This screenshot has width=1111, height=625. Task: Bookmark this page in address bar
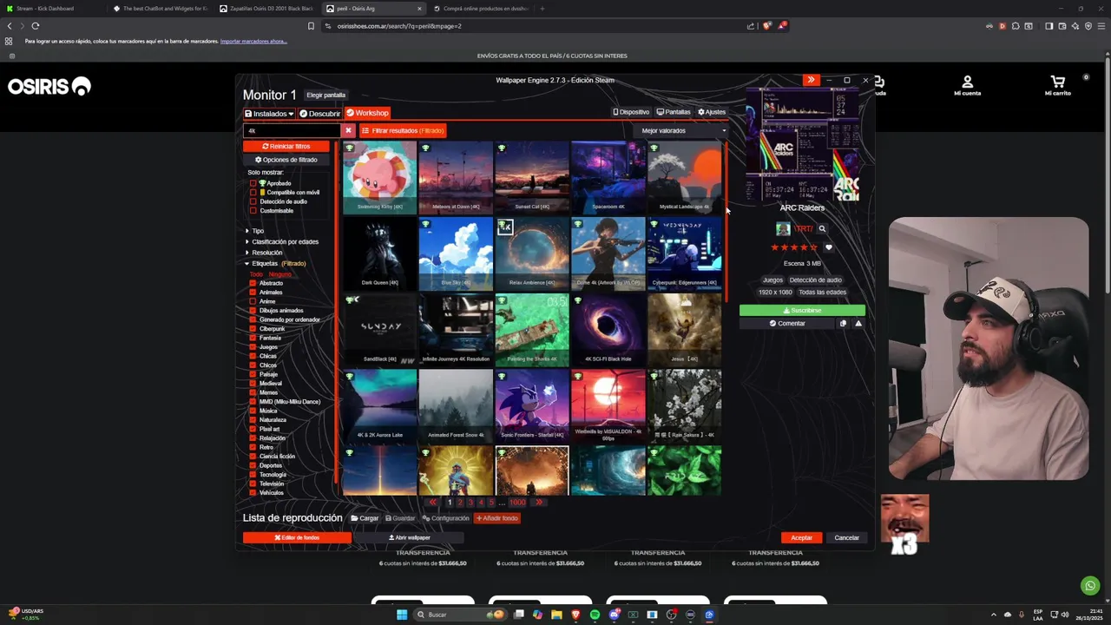(x=311, y=26)
